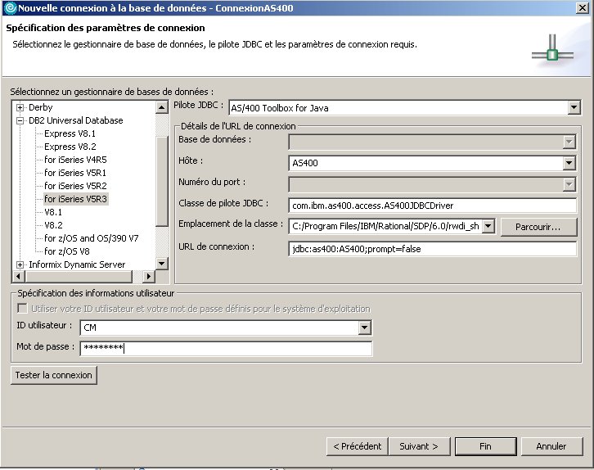Click the Pilote JDBC label
The height and width of the screenshot is (470, 594).
[199, 105]
